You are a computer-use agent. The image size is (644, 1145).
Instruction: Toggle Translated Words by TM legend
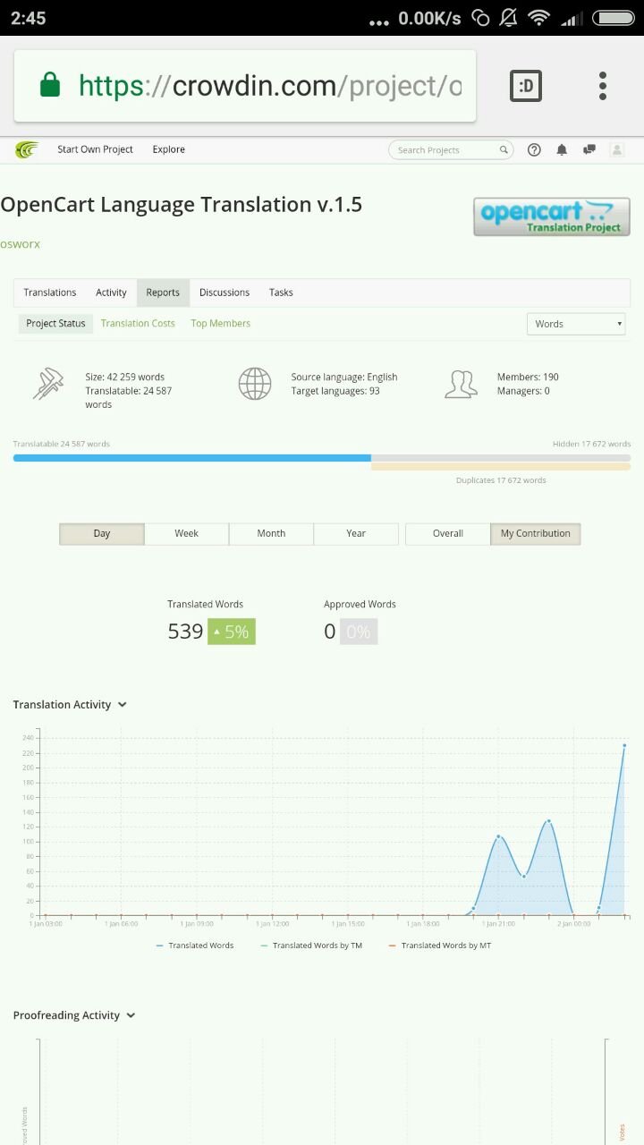pyautogui.click(x=311, y=946)
